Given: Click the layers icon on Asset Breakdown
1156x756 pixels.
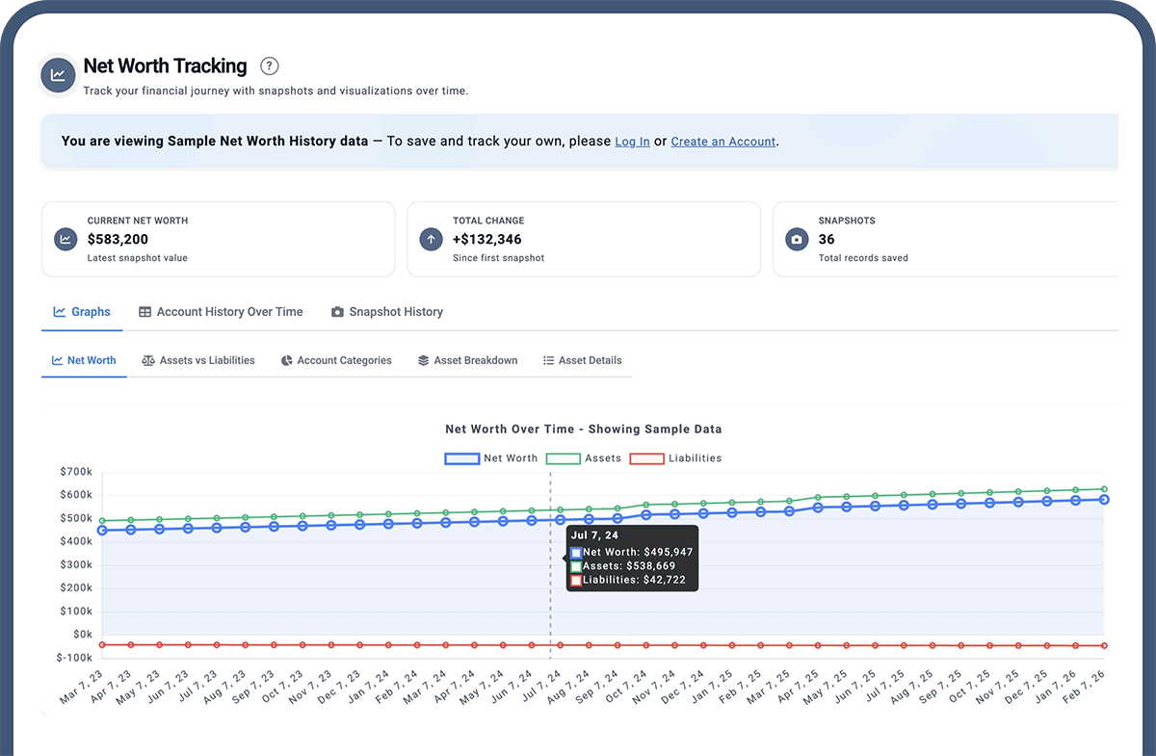Looking at the screenshot, I should pos(423,360).
